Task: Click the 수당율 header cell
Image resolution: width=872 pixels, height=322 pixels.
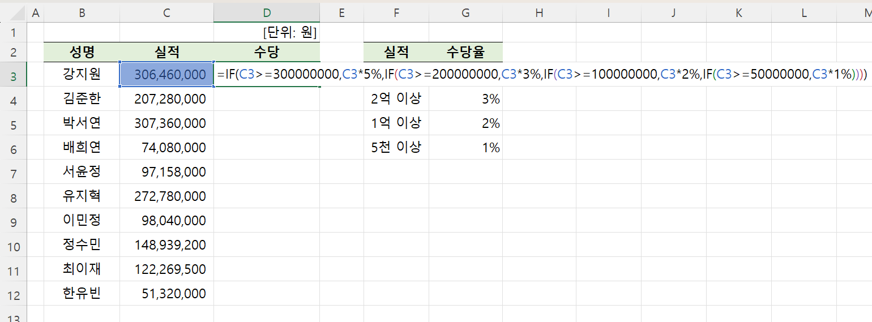Action: (465, 52)
